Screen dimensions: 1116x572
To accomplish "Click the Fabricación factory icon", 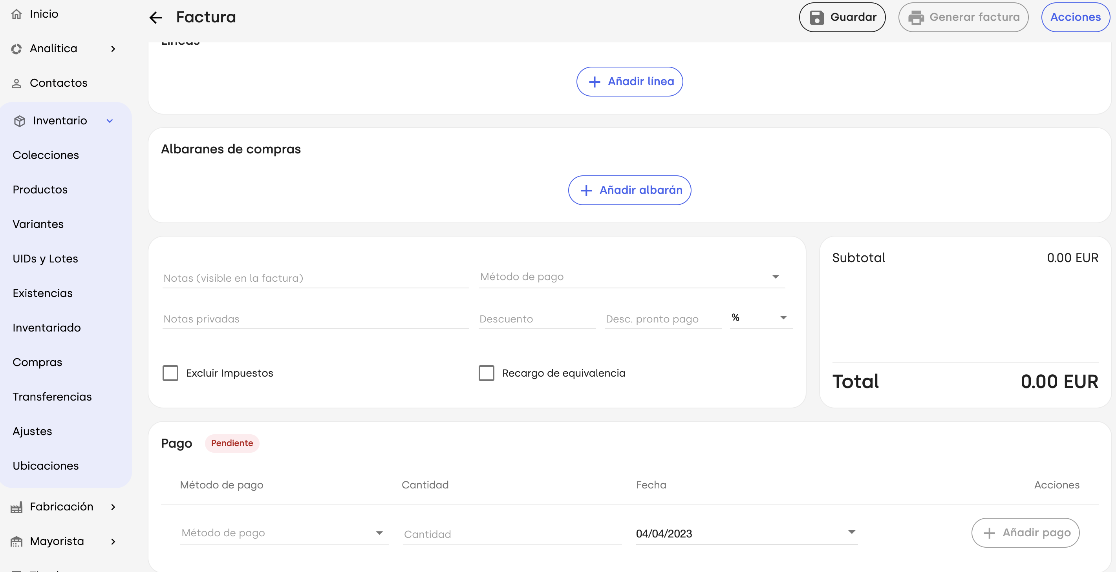I will click(x=16, y=507).
